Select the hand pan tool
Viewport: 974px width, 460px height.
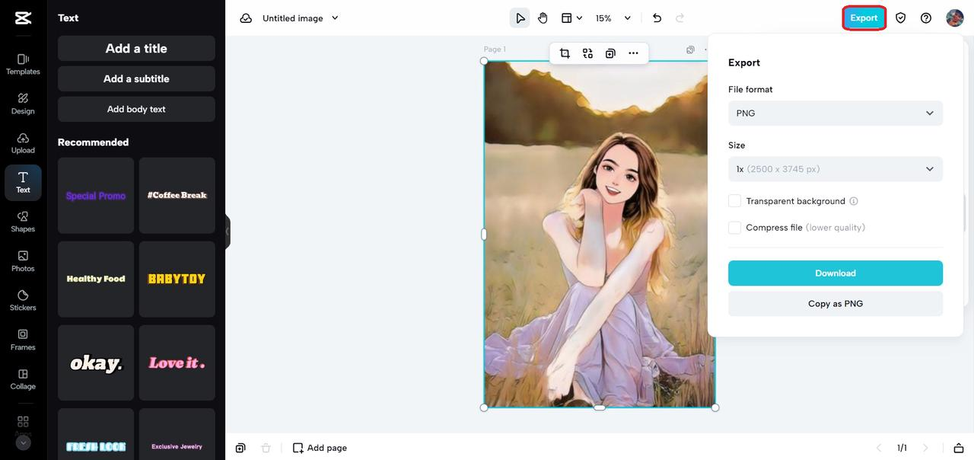(x=543, y=18)
